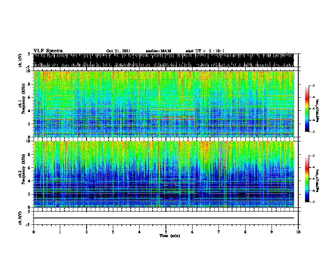Viewport: 336px width, 260px height.
Task: Click the "ch.3(V)" axis label
Action: pos(20,218)
